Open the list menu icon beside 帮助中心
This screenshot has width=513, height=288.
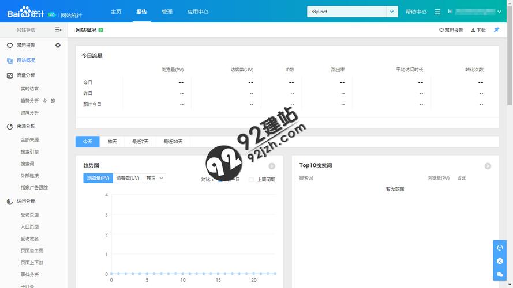coord(437,12)
